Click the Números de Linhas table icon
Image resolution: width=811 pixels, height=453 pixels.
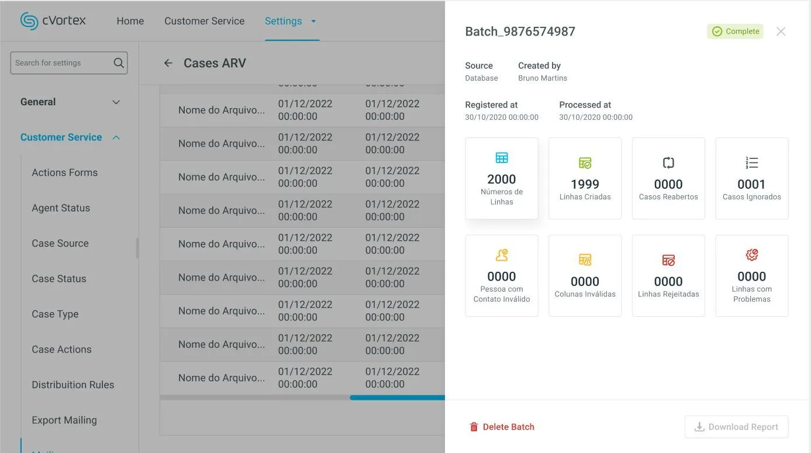click(x=502, y=158)
